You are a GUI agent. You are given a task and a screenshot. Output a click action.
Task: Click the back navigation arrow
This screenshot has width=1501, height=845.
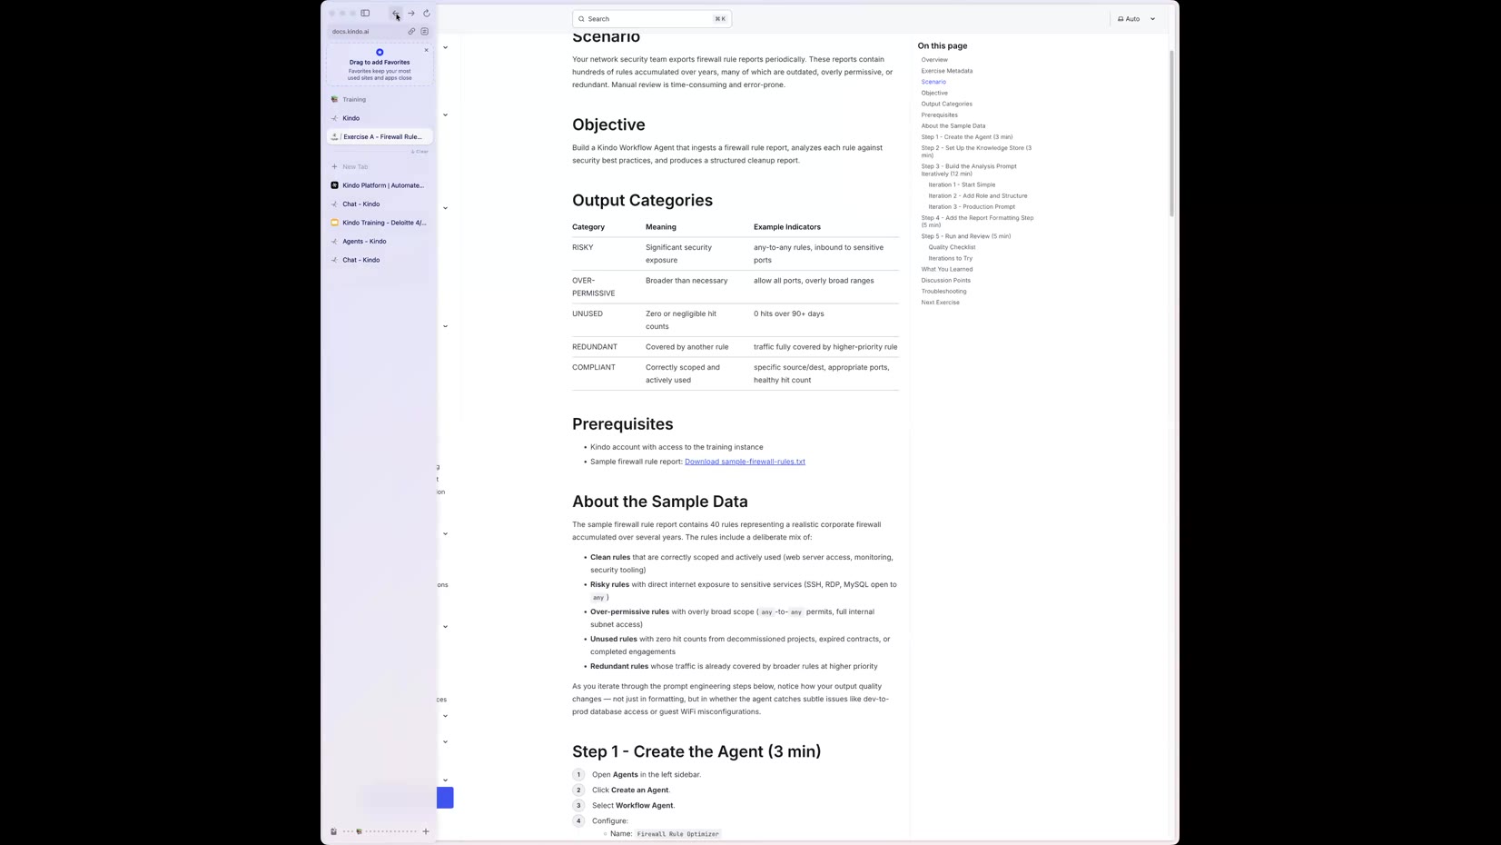pos(396,14)
